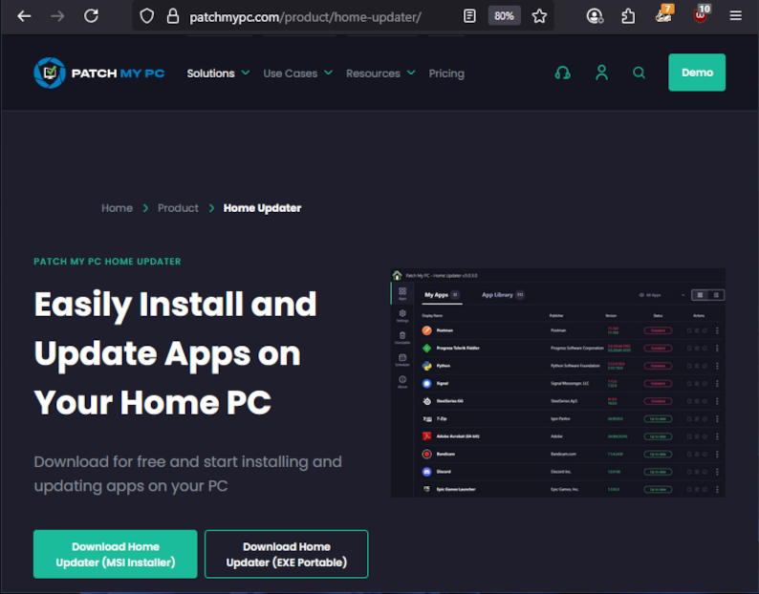Click the Settings gear sidebar icon in screenshot
The image size is (759, 594).
[x=402, y=315]
